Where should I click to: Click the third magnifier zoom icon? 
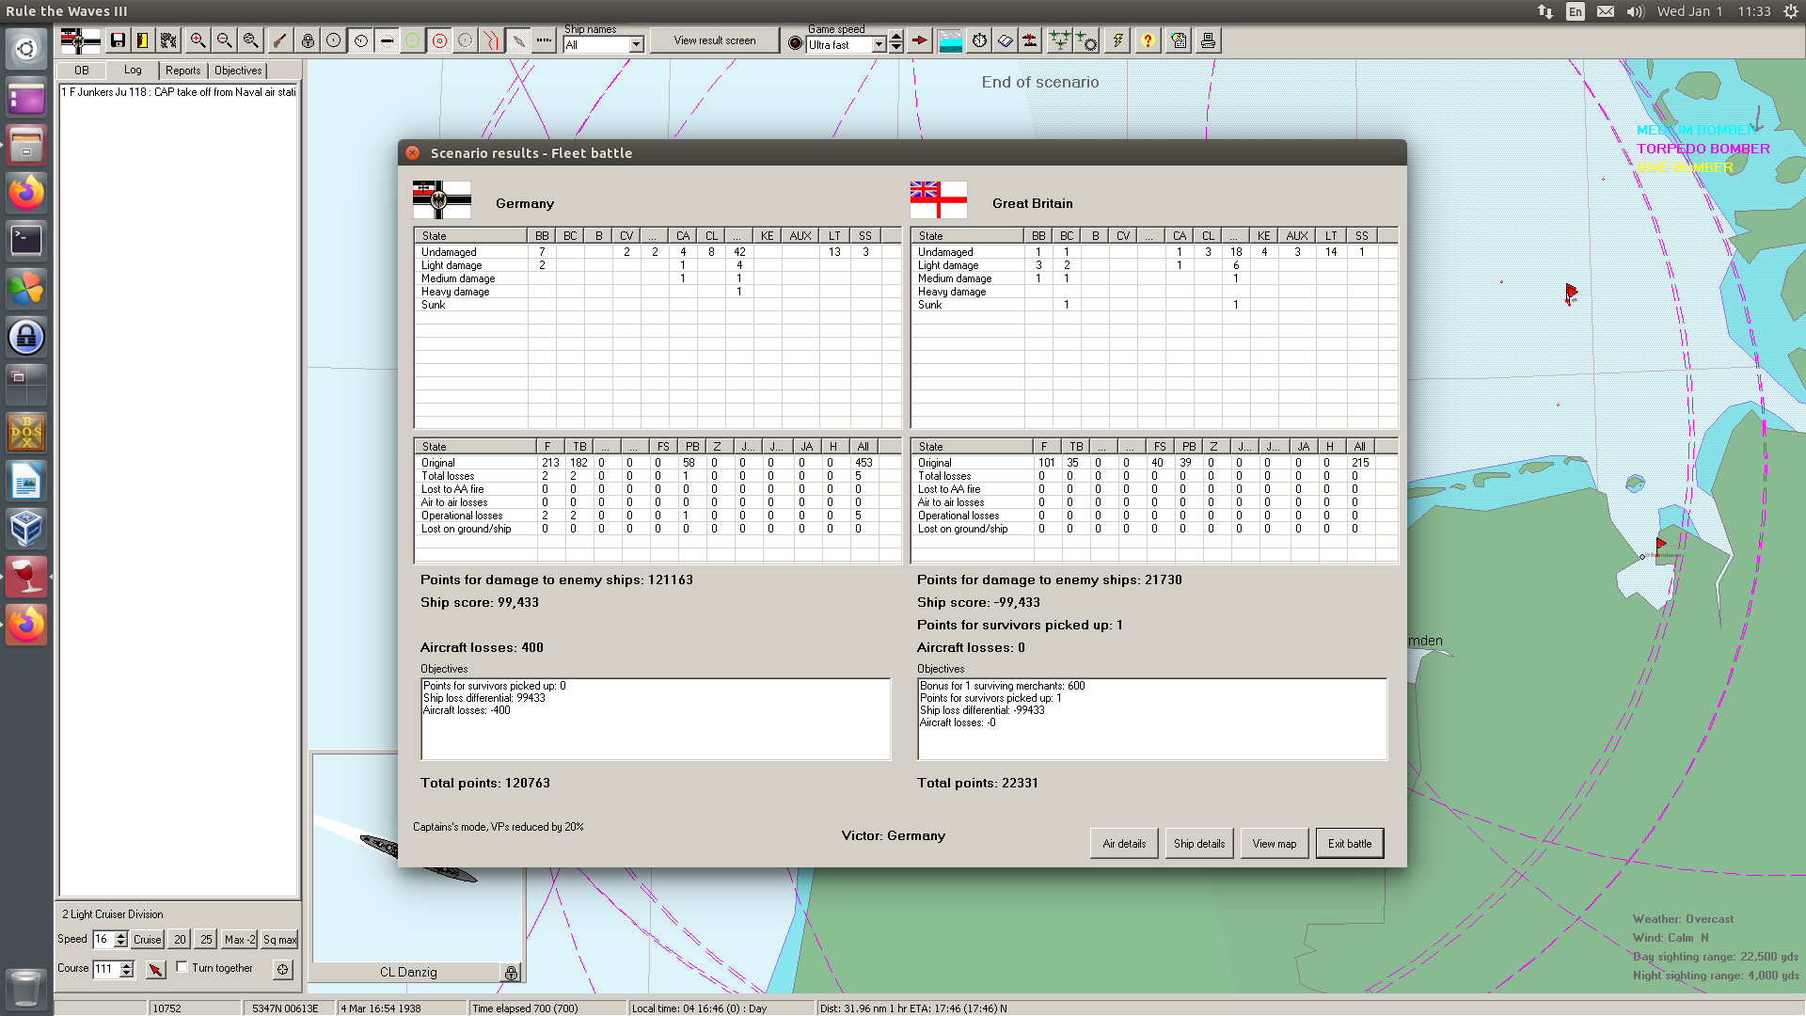[x=250, y=40]
